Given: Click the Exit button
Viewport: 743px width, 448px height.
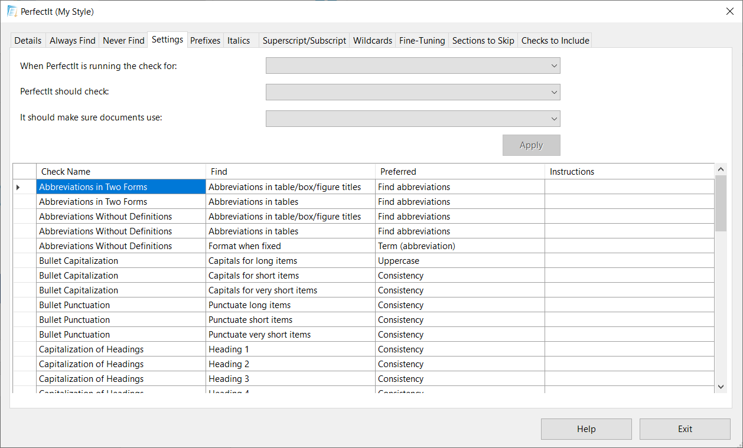Looking at the screenshot, I should (x=685, y=429).
